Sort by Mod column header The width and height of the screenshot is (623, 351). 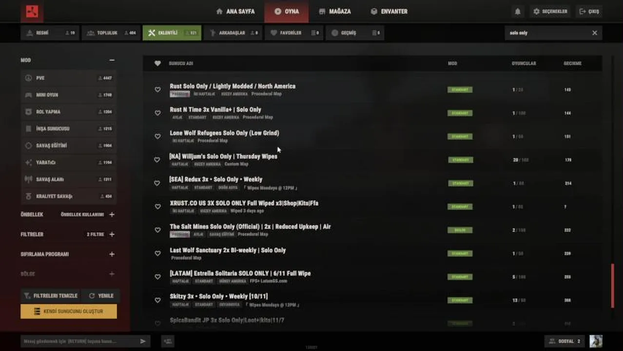point(452,63)
